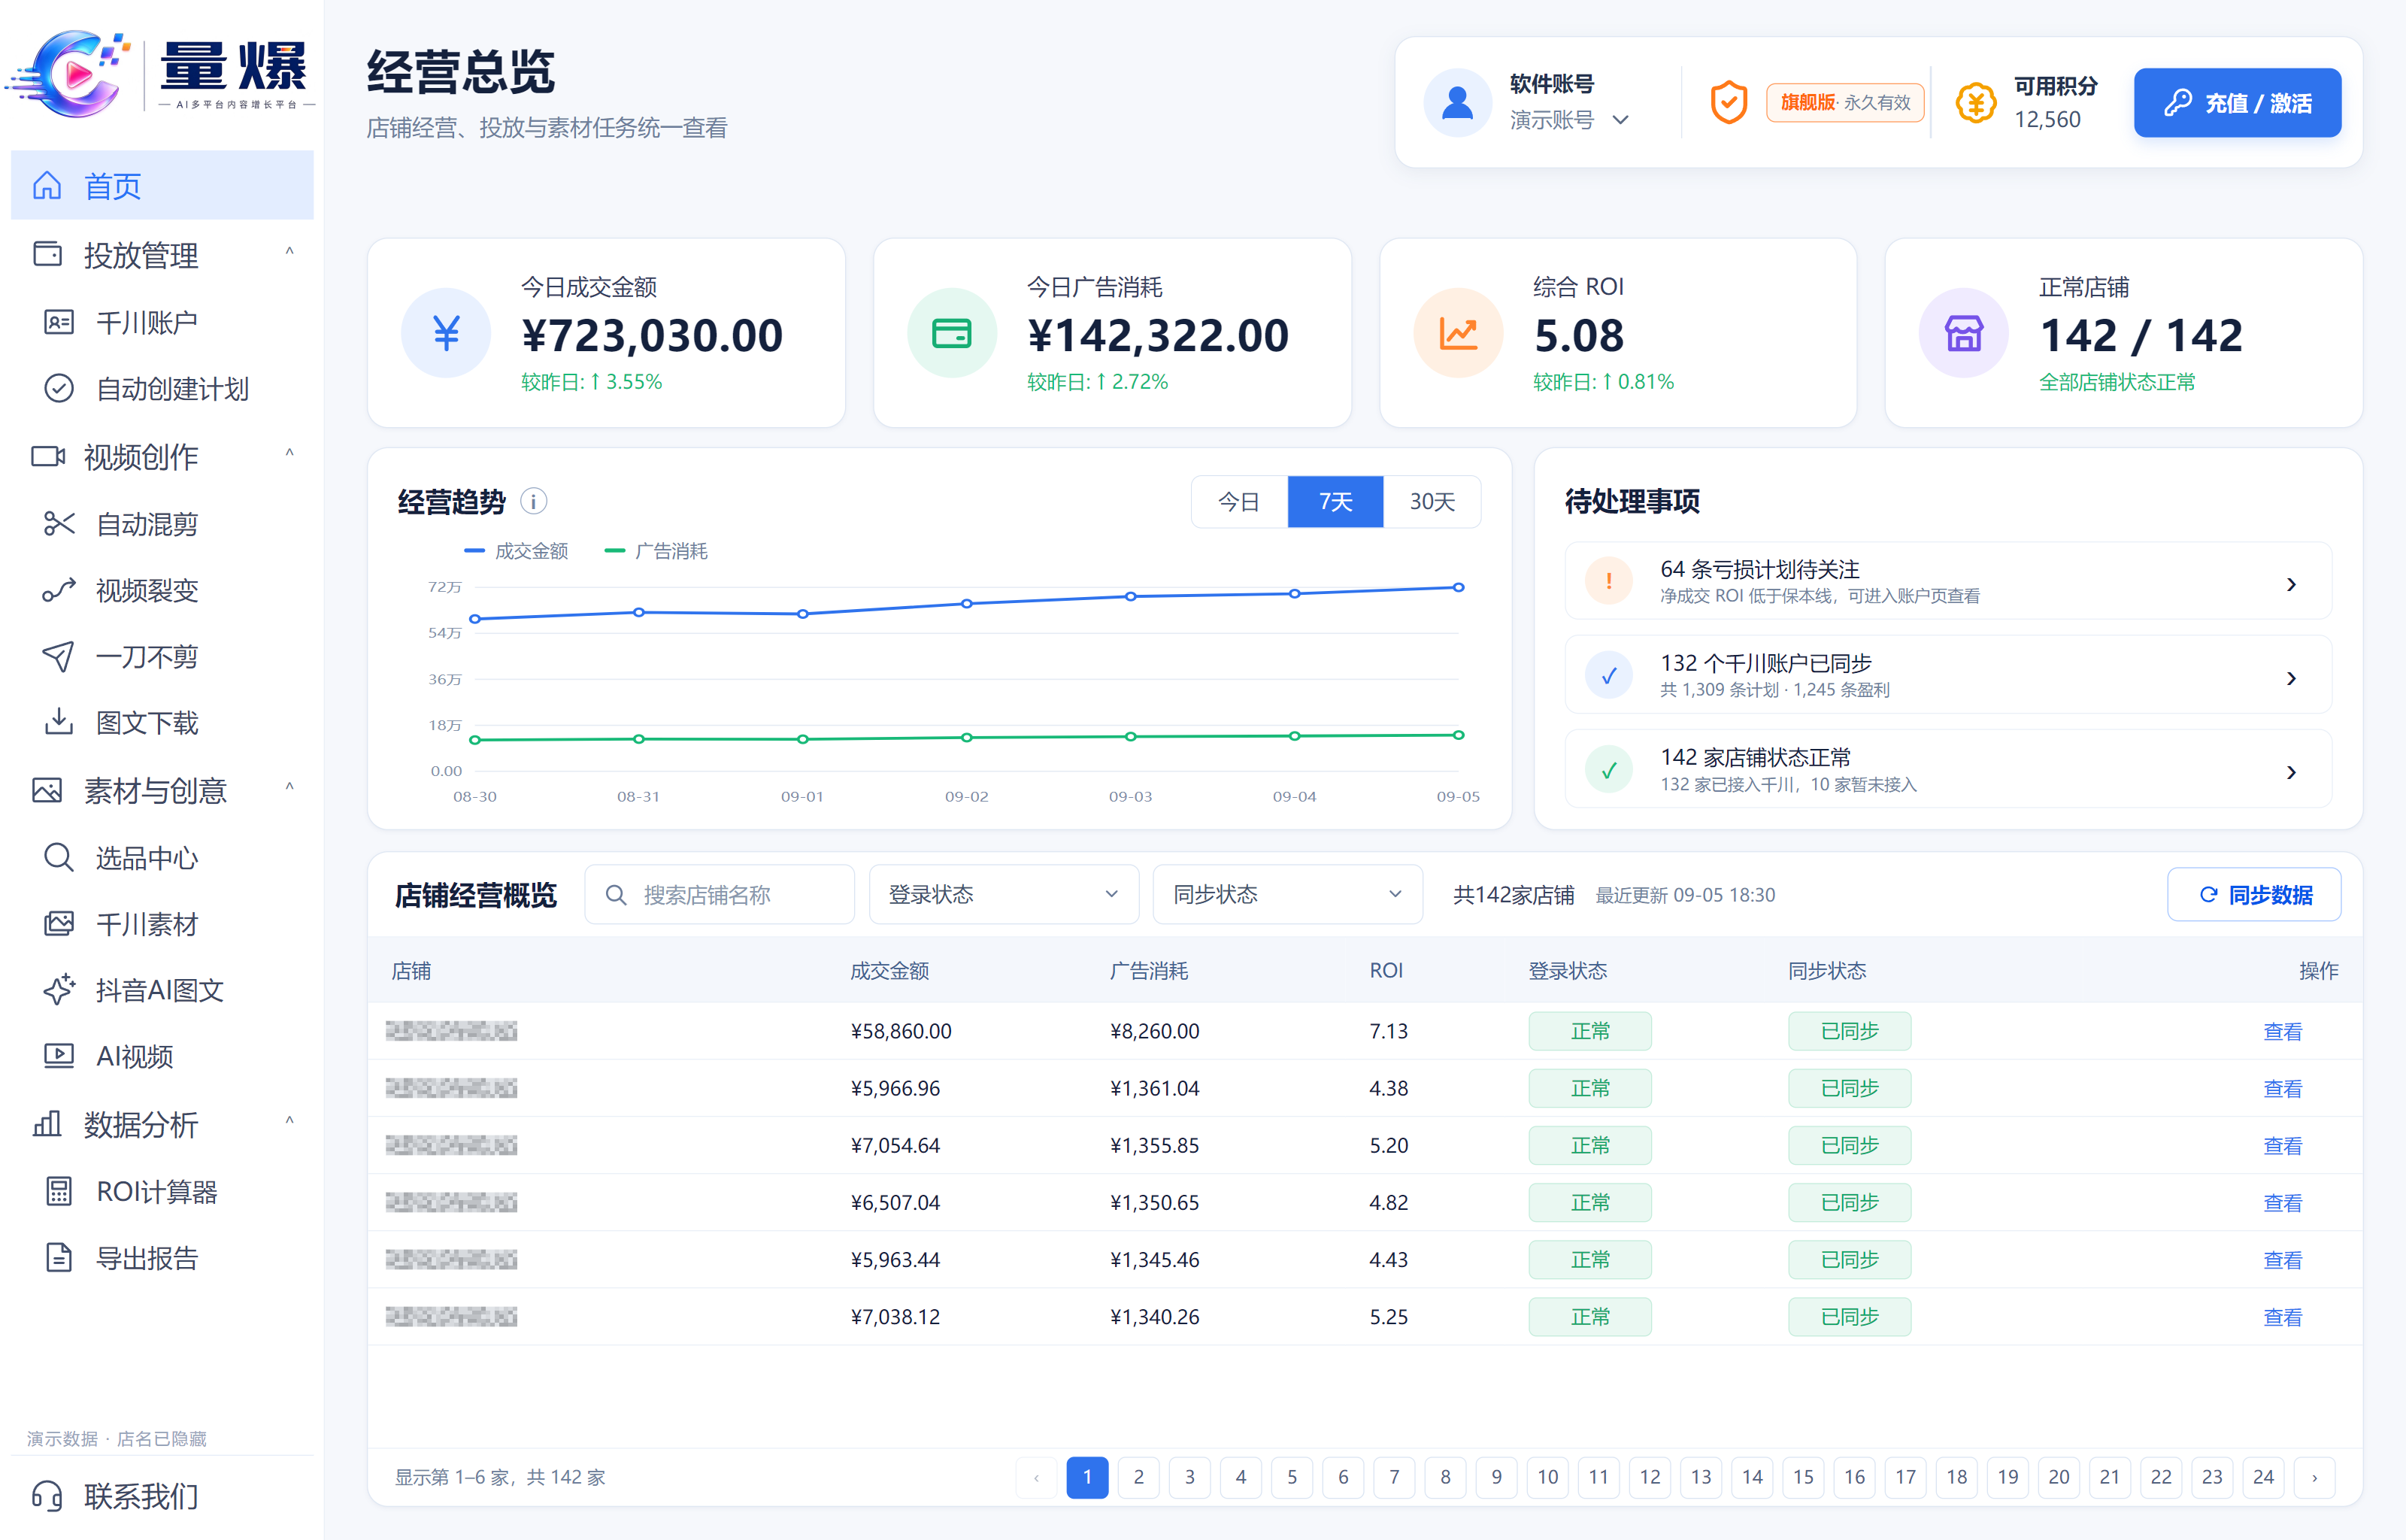2406x1540 pixels.
Task: Open the 132 个千川账户已同步 item arrow
Action: click(x=2291, y=678)
